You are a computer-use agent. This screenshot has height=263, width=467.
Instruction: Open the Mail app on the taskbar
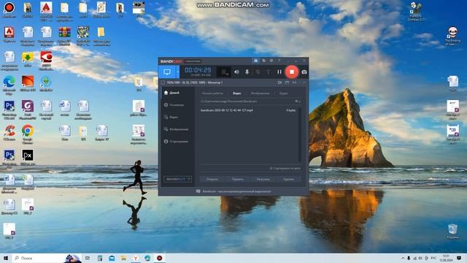112,258
